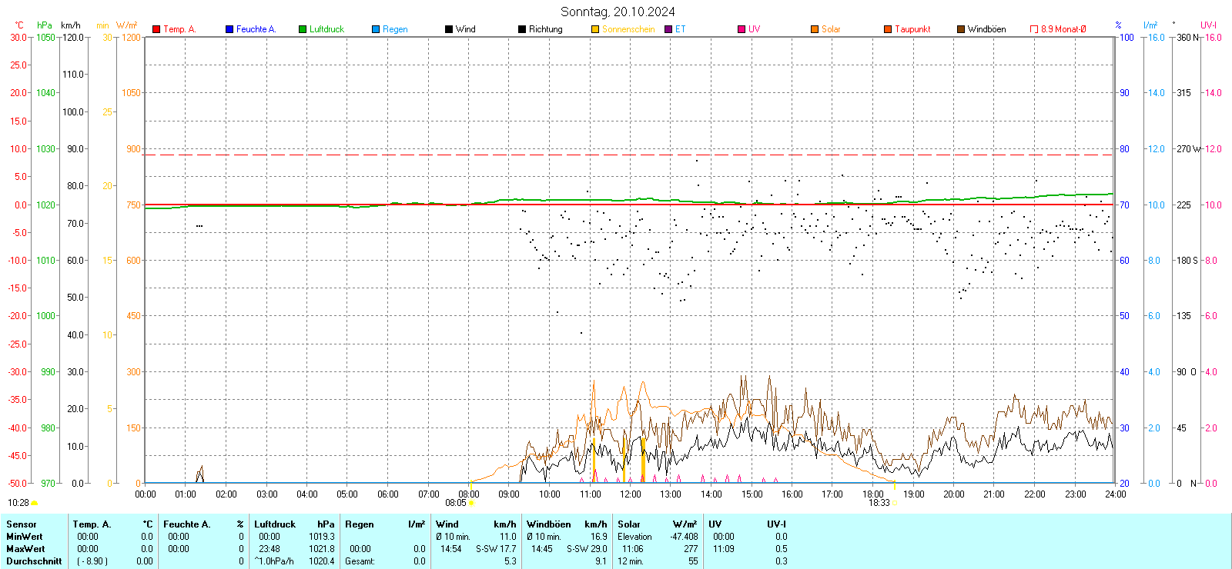The image size is (1232, 569).
Task: Click the green Luftdruck legend square
Action: 303,29
